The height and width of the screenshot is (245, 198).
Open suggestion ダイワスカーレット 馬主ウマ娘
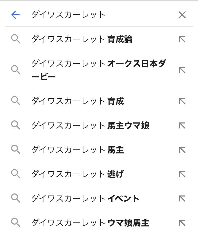pos(90,125)
